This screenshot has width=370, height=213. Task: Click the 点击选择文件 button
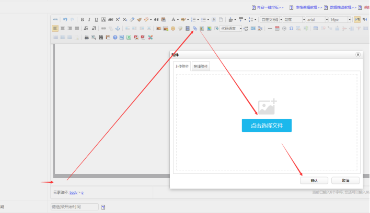coord(267,126)
